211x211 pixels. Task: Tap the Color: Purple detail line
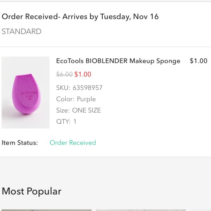click(x=76, y=99)
